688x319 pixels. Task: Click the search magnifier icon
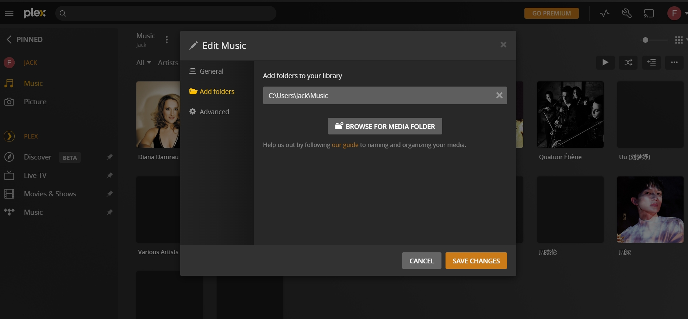coord(63,13)
